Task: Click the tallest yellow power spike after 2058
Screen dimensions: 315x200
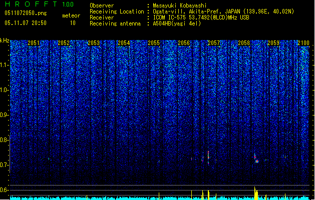Action: coord(255,193)
